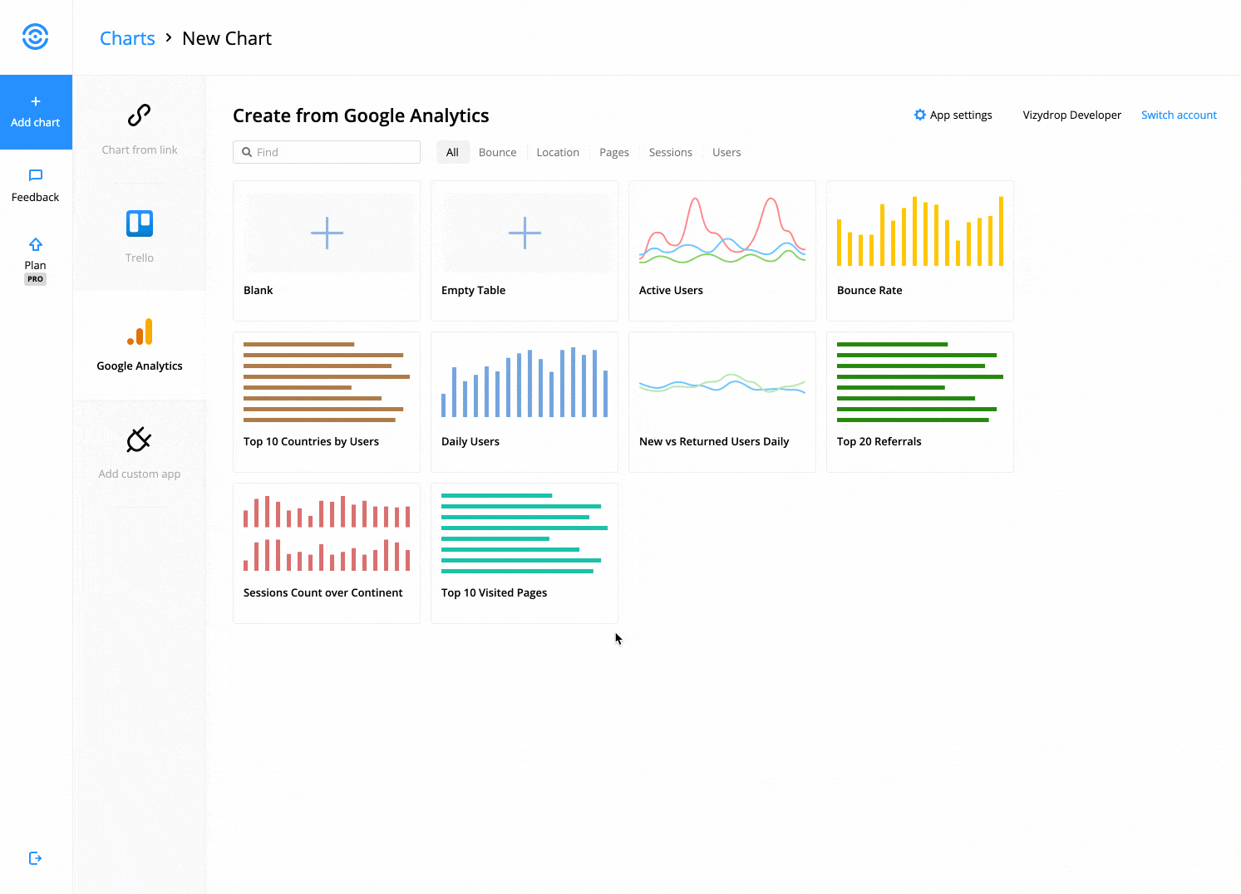The height and width of the screenshot is (894, 1241).
Task: Click the Add custom app plug icon
Action: click(x=138, y=440)
